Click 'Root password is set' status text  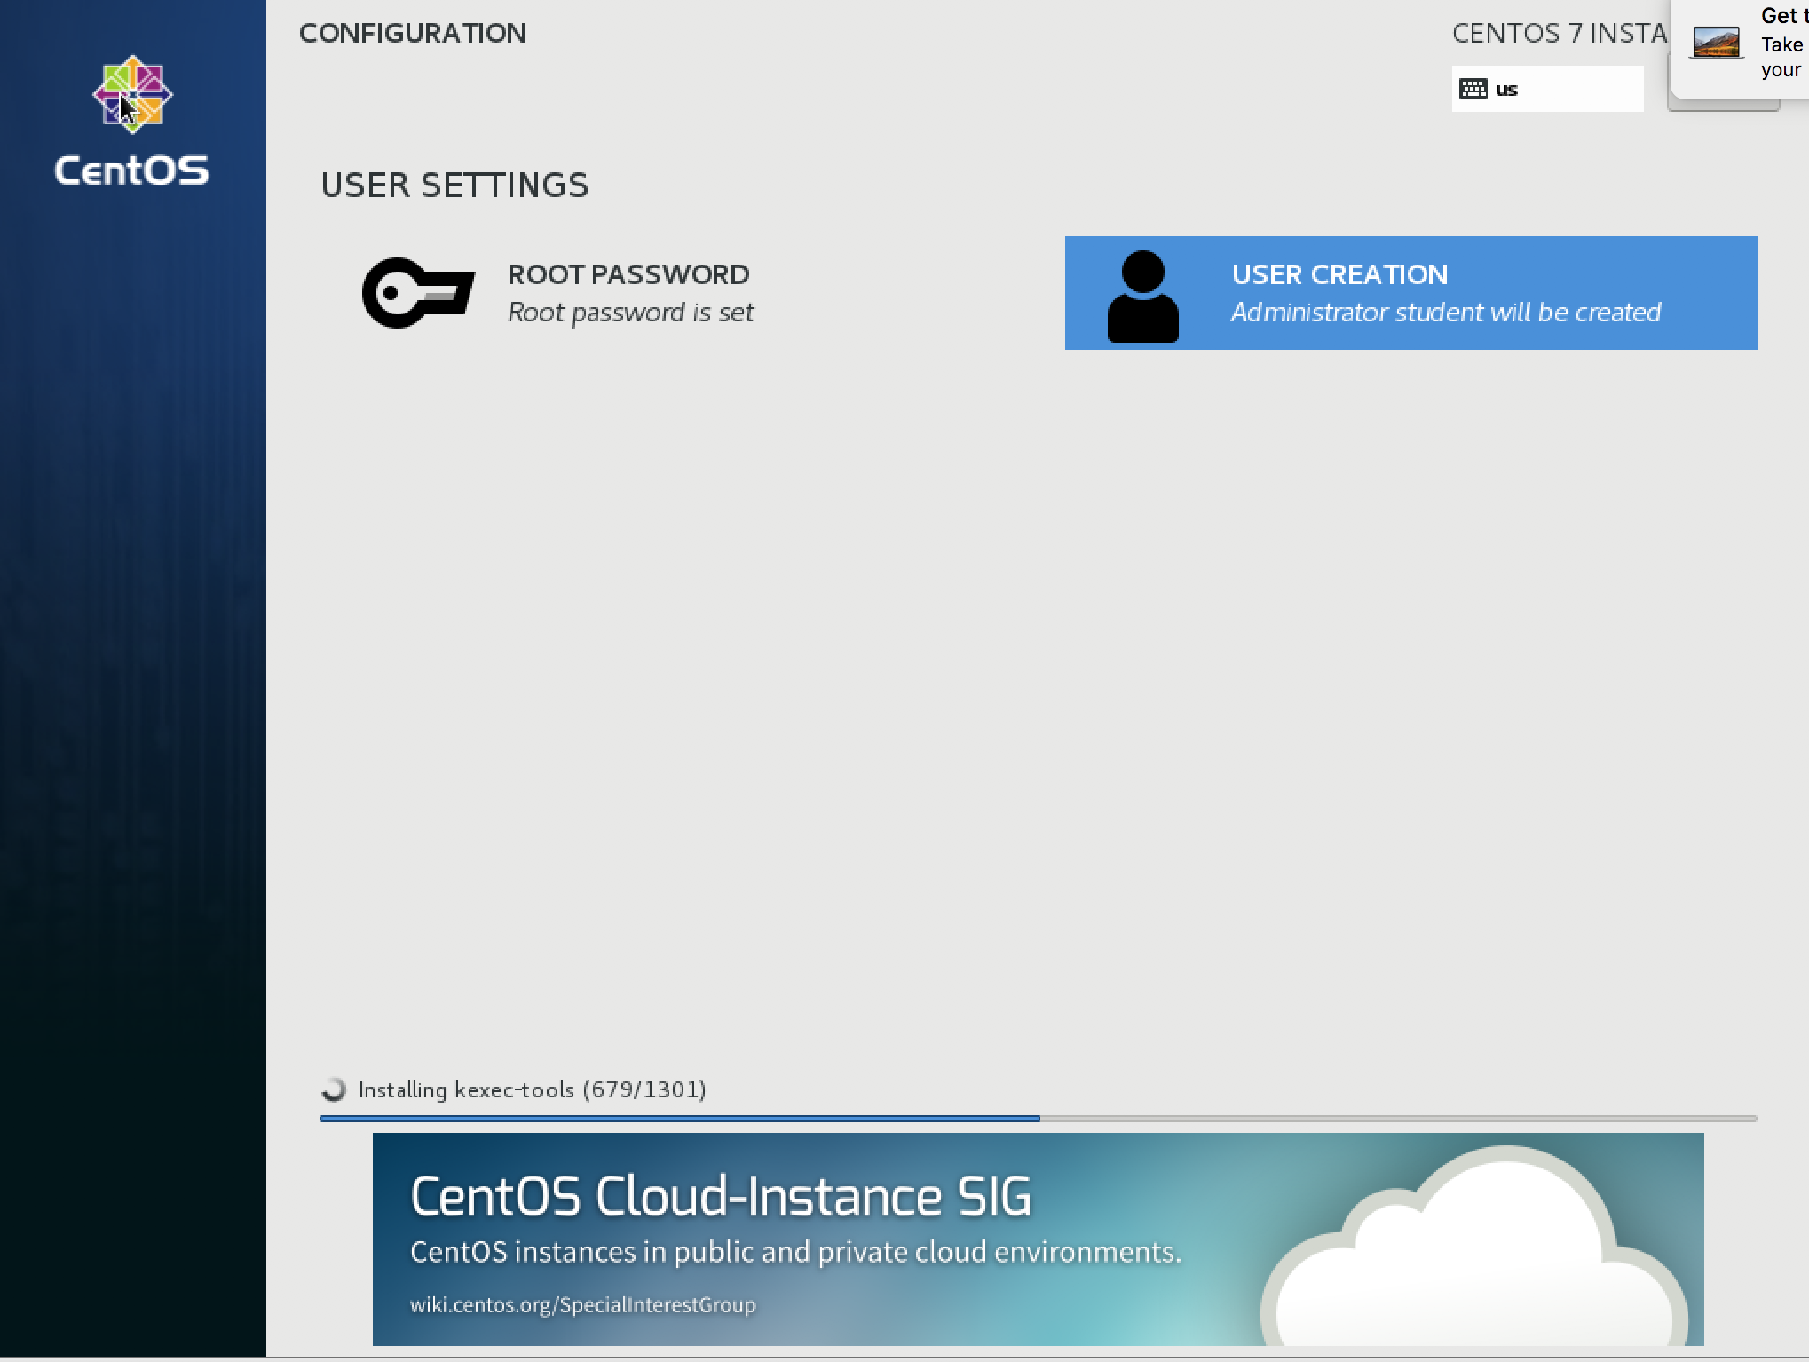pyautogui.click(x=630, y=313)
